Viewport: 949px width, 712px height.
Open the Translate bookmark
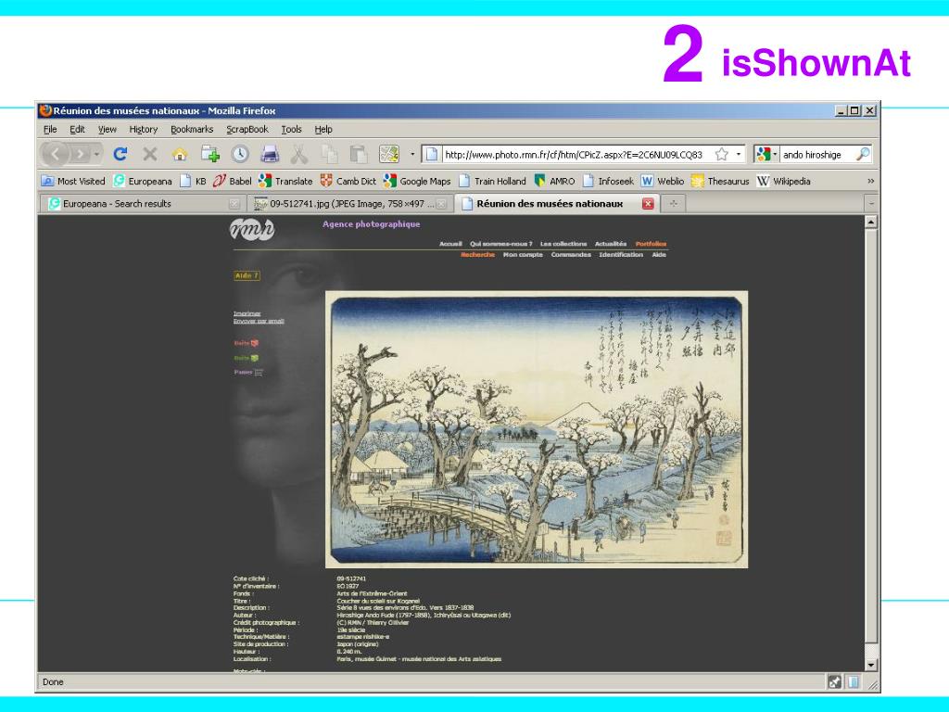click(285, 181)
